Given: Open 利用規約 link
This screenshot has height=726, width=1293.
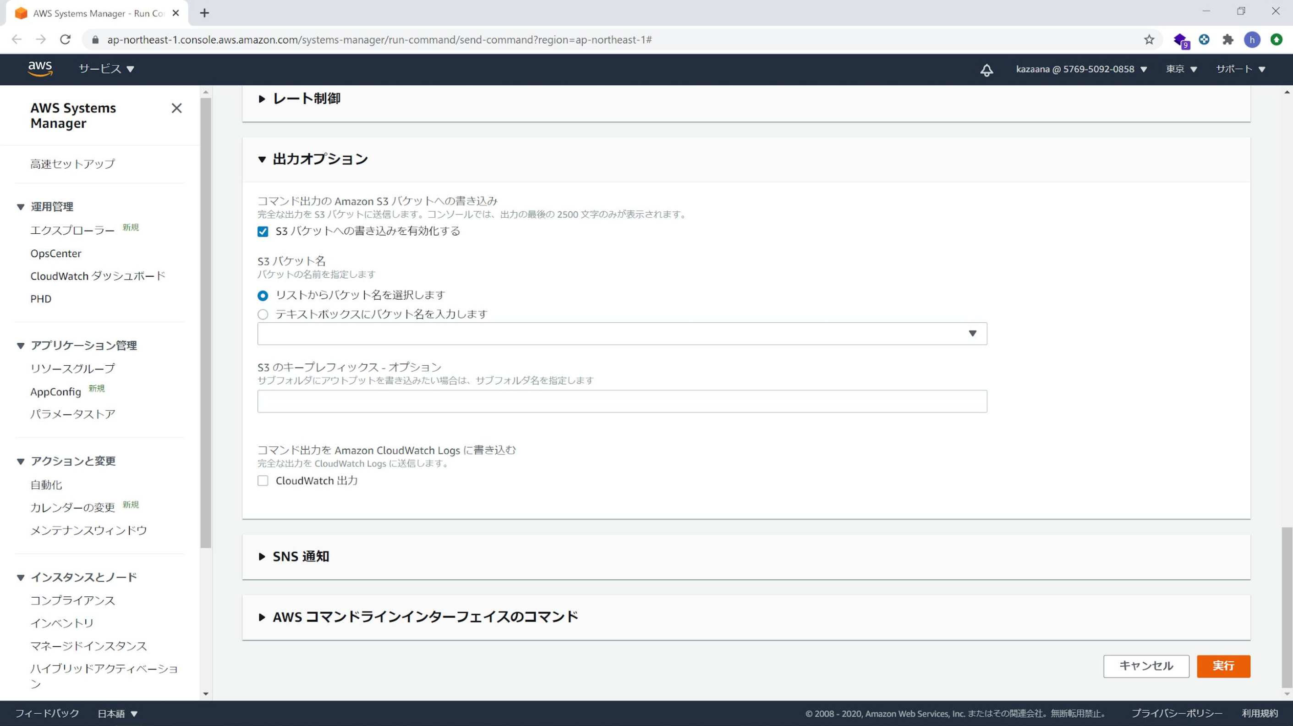Looking at the screenshot, I should 1260,714.
